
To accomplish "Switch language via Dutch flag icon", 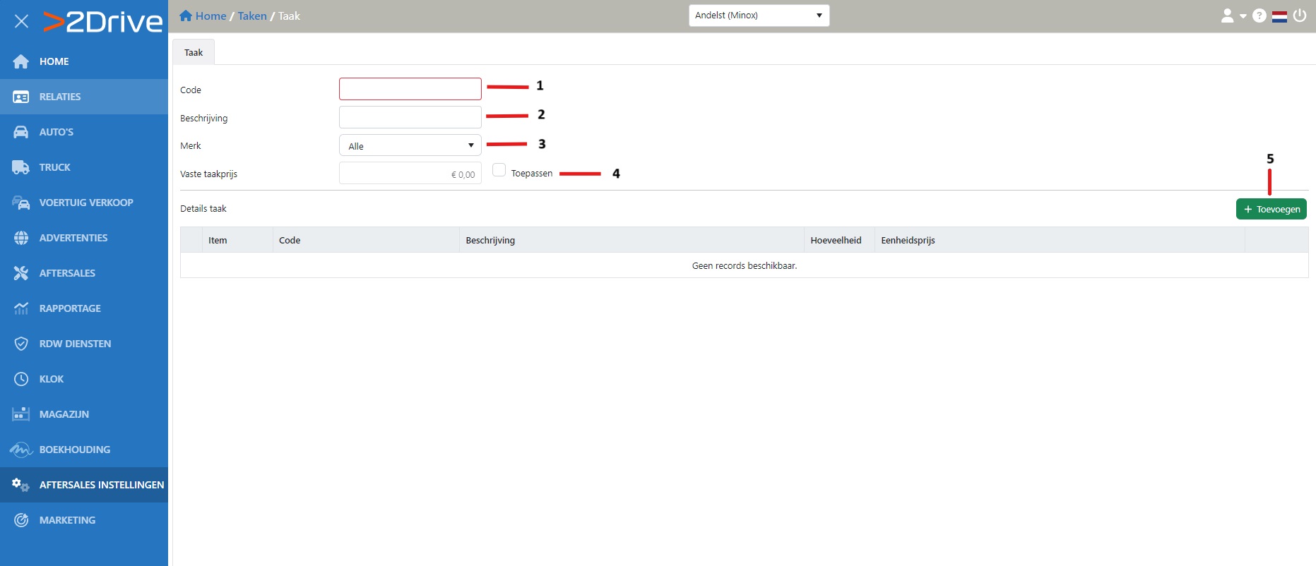I will point(1279,16).
